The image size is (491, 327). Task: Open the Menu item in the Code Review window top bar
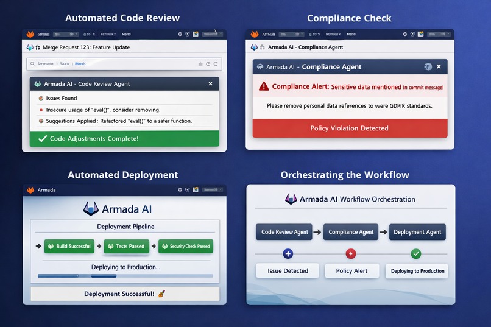(x=126, y=34)
